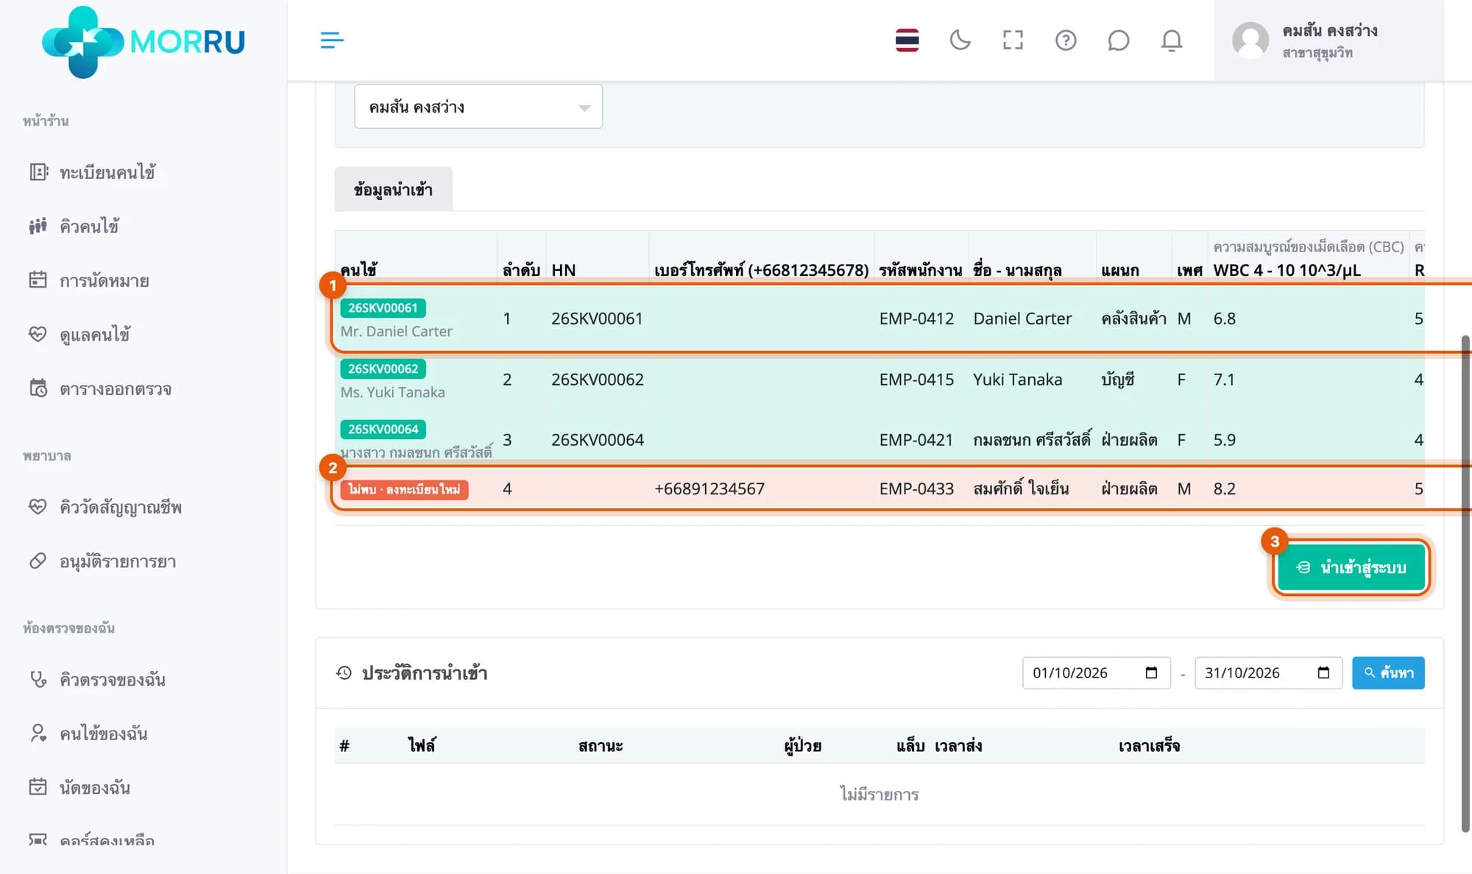Image resolution: width=1472 pixels, height=874 pixels.
Task: Open notifications bell icon
Action: tap(1171, 40)
